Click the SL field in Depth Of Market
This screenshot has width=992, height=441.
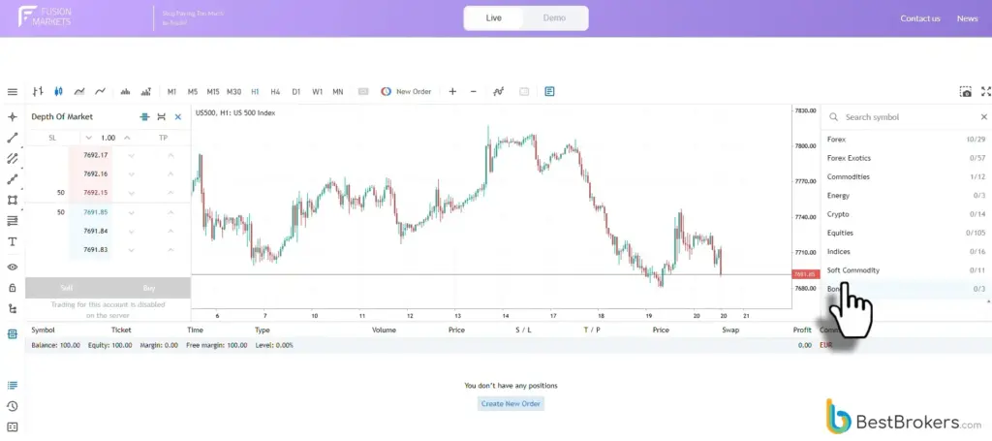(52, 138)
